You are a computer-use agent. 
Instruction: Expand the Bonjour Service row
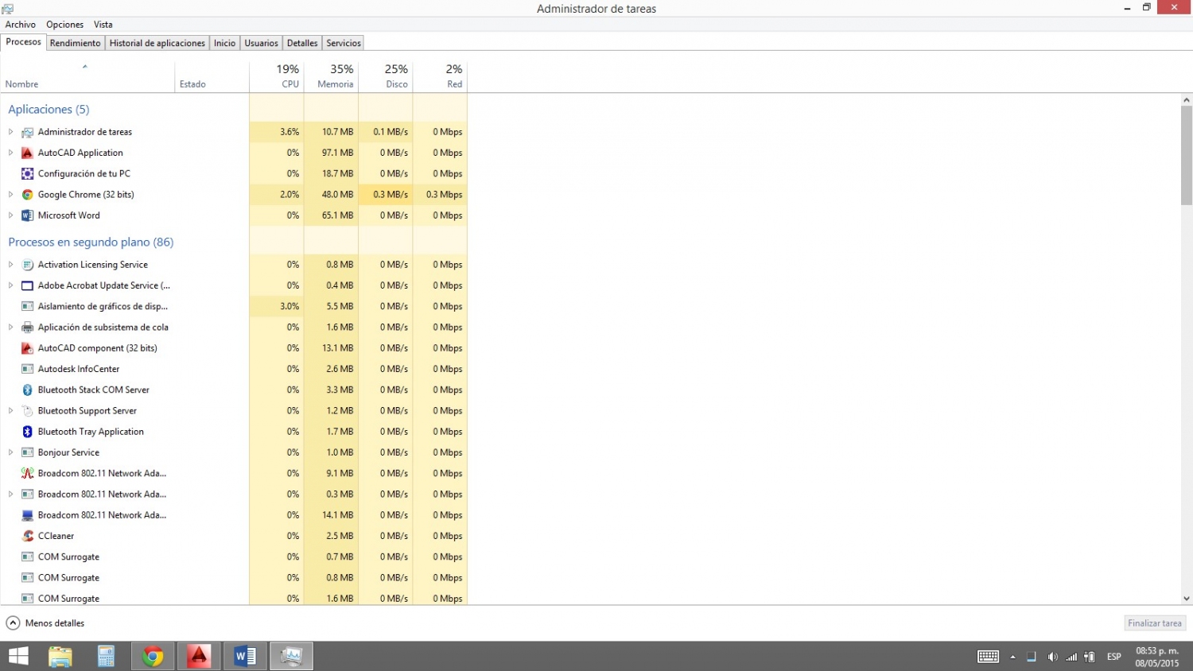pos(10,452)
